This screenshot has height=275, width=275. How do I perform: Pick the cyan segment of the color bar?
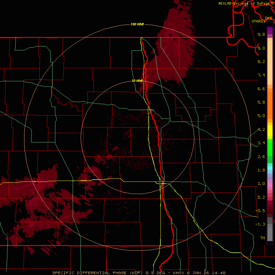(270, 168)
